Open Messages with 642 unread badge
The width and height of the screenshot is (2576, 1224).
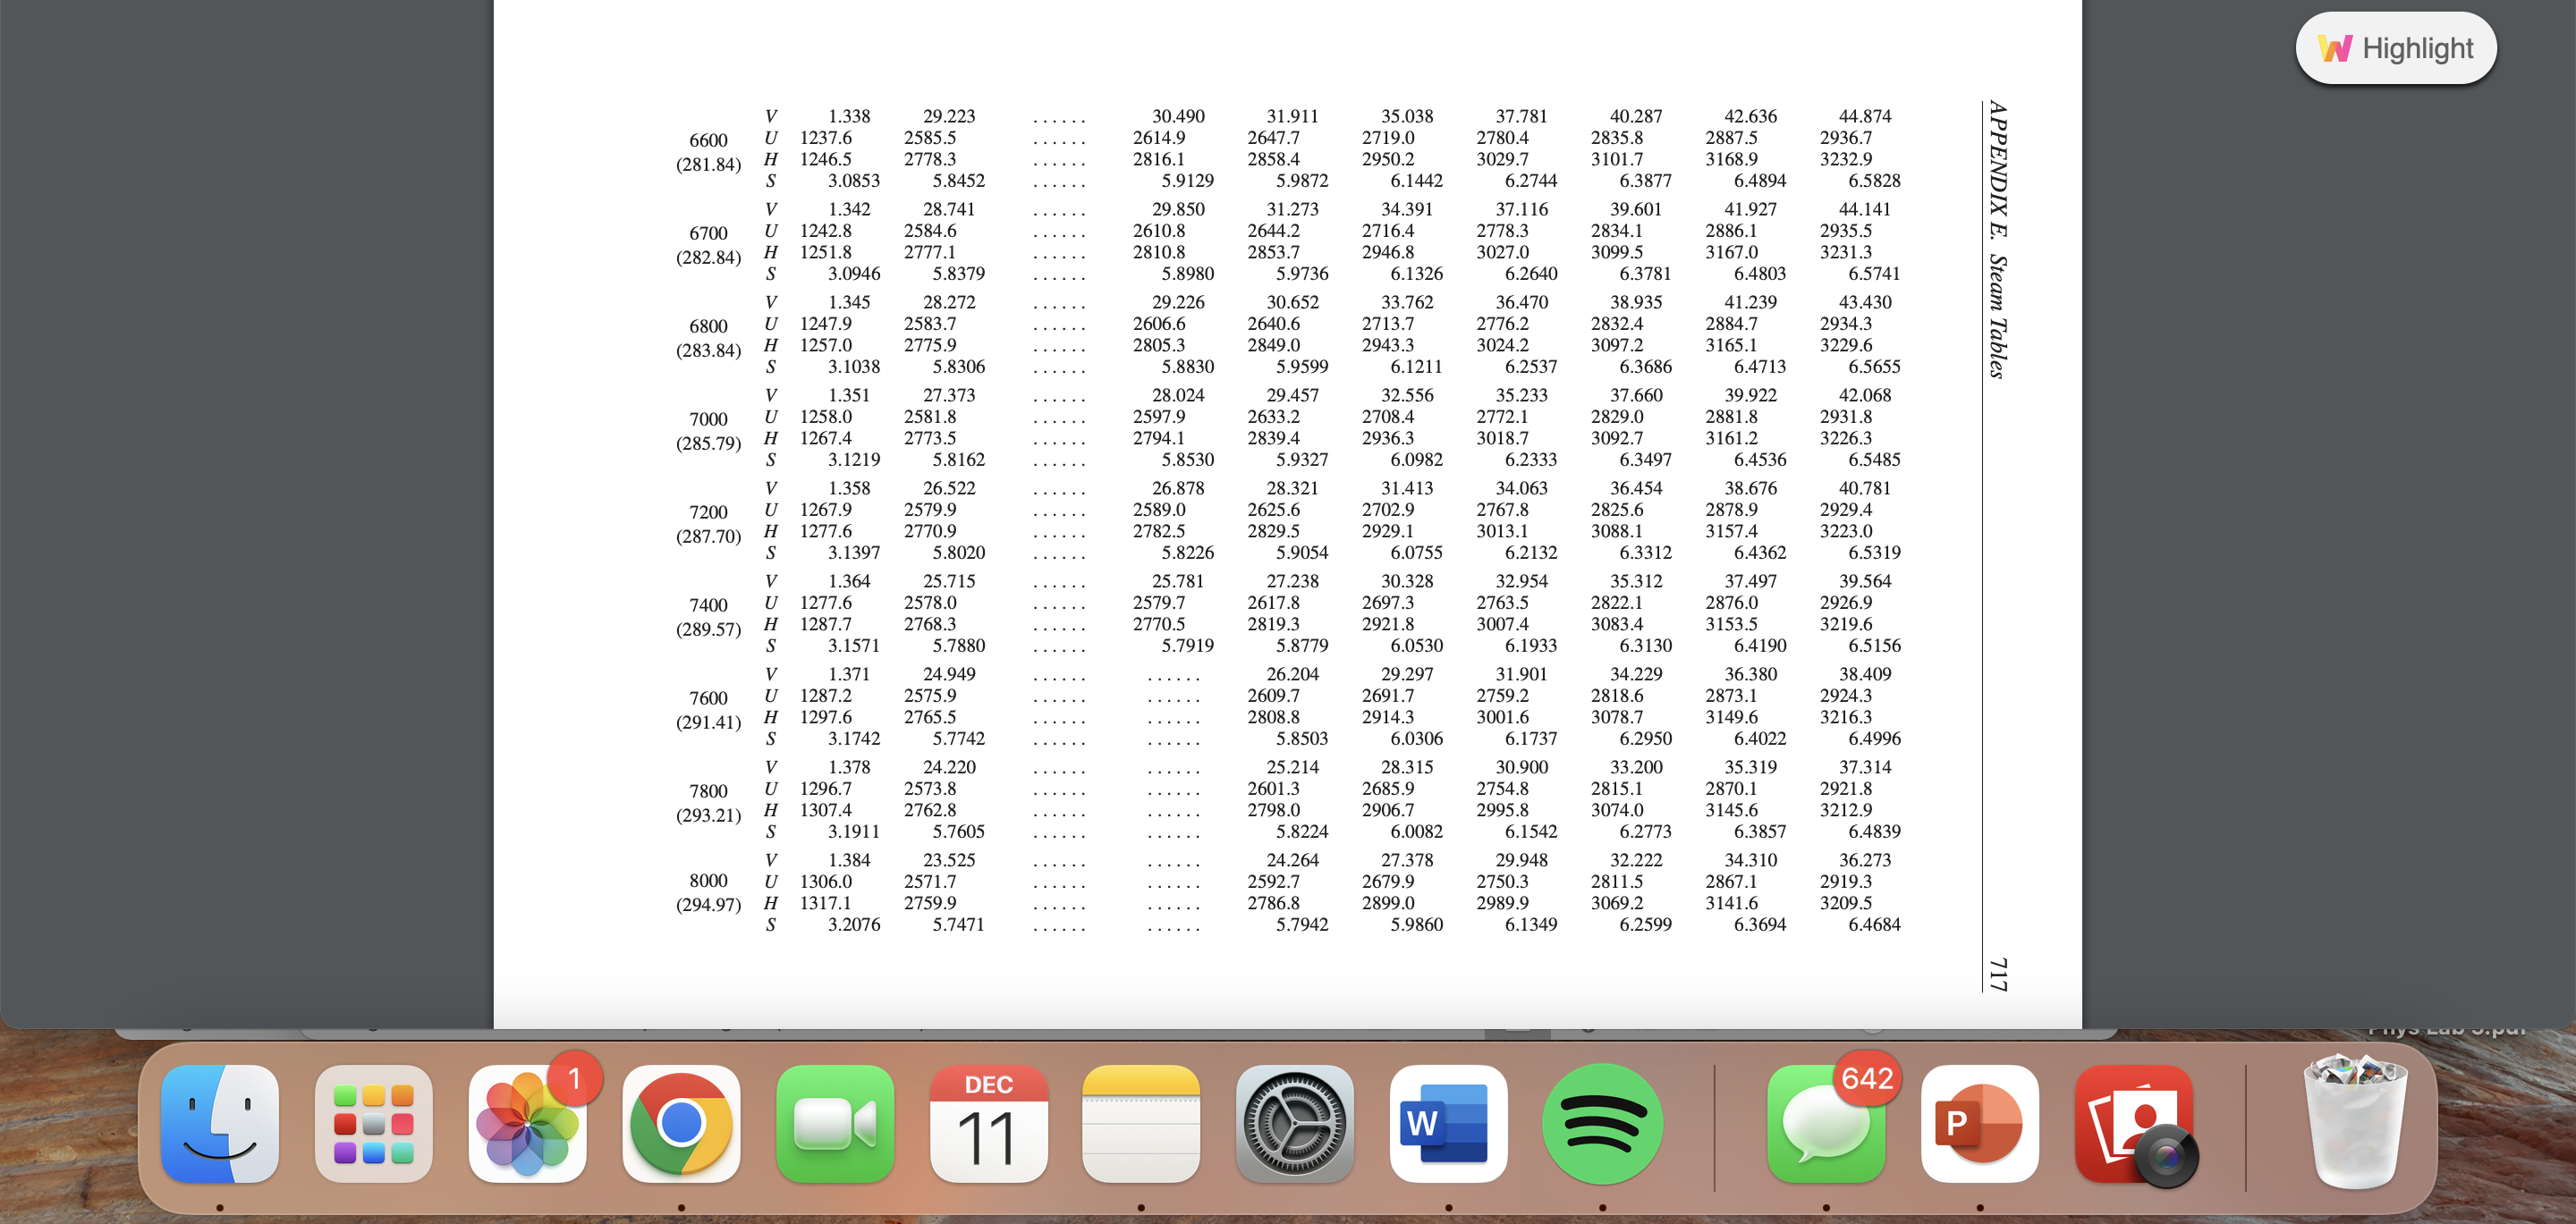pyautogui.click(x=1825, y=1123)
